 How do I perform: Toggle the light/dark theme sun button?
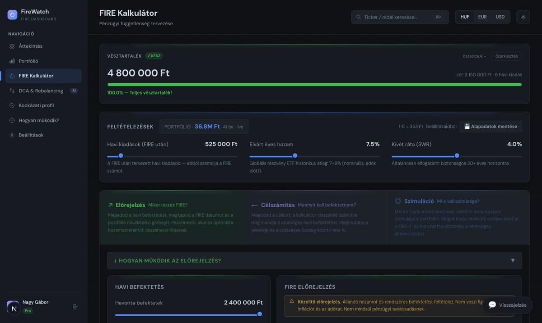[x=523, y=17]
